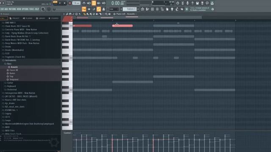Image resolution: width=271 pixels, height=152 pixels.
Task: Open the EDIT menu
Action: coord(2,9)
